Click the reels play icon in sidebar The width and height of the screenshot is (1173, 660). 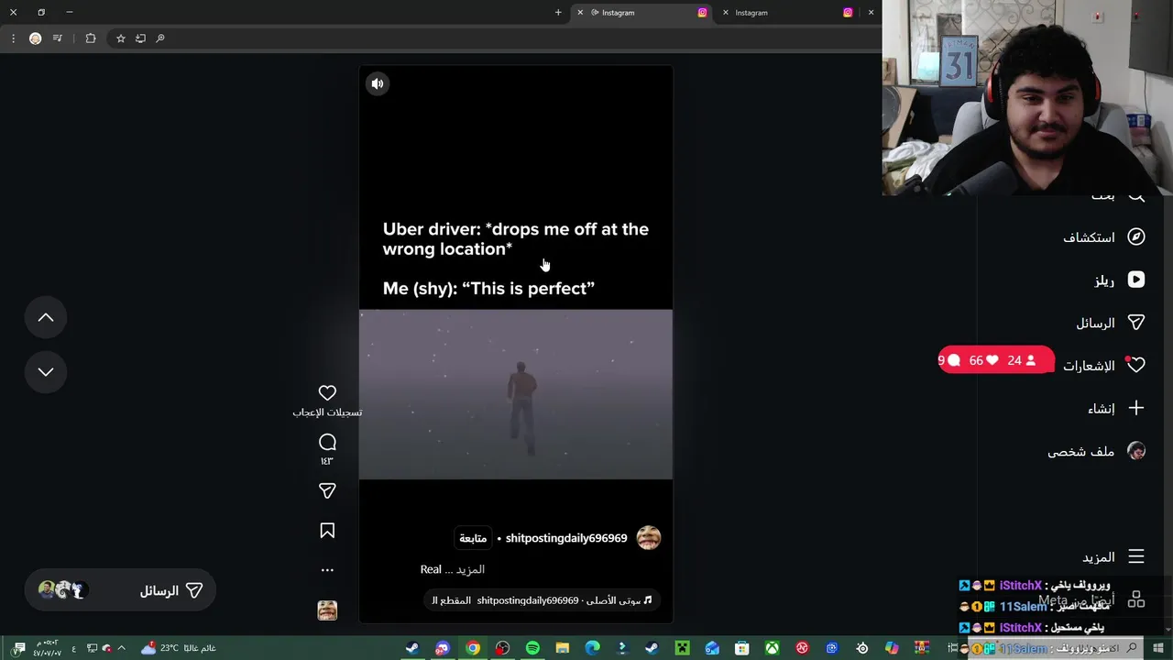tap(1136, 280)
